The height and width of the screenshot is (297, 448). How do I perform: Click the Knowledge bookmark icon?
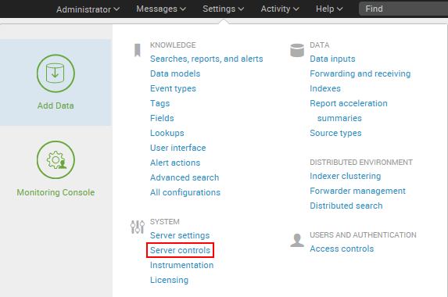[x=138, y=50]
